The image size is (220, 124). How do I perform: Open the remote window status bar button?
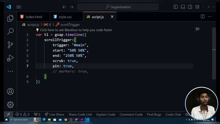pos(9,114)
